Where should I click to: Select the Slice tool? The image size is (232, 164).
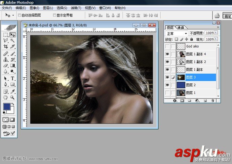pyautogui.click(x=12, y=46)
